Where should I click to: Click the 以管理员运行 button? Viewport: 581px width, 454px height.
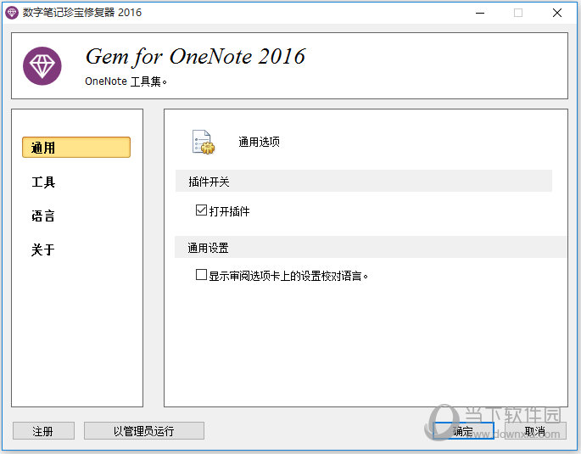[x=144, y=430]
